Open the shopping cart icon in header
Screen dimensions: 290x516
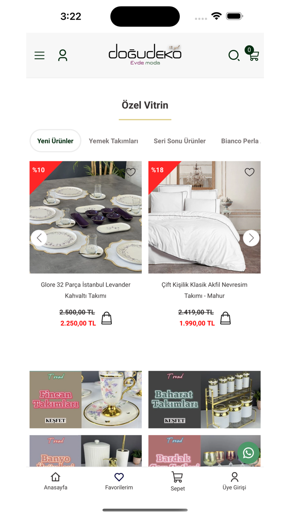pyautogui.click(x=253, y=54)
